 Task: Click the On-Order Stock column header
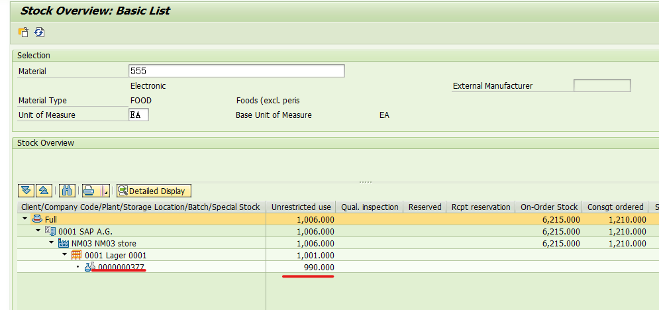point(549,207)
